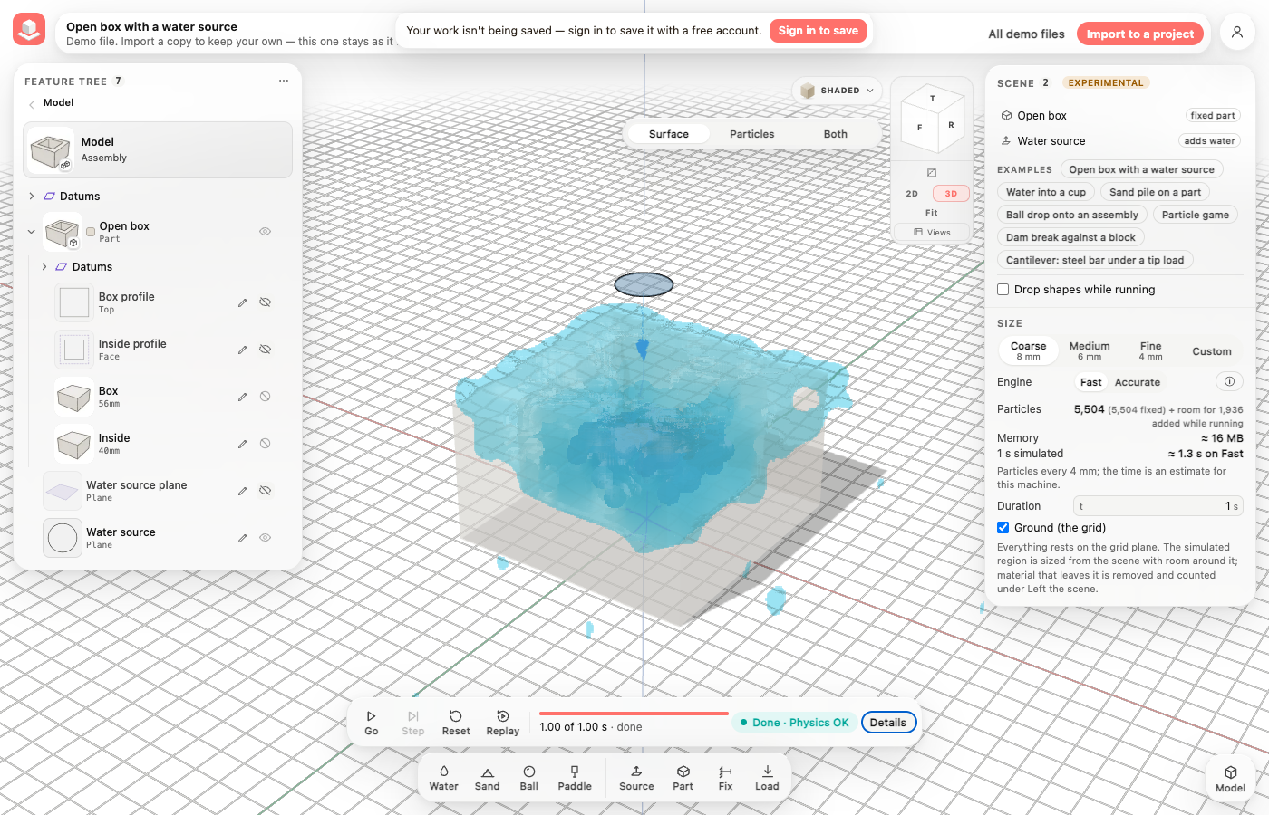Choose Accurate engine mode

(1138, 382)
